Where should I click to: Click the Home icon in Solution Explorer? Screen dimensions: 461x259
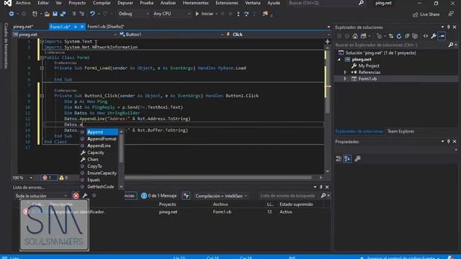[x=355, y=36]
